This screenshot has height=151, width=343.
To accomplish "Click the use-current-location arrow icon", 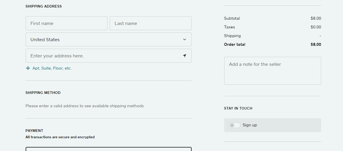I will tap(184, 56).
